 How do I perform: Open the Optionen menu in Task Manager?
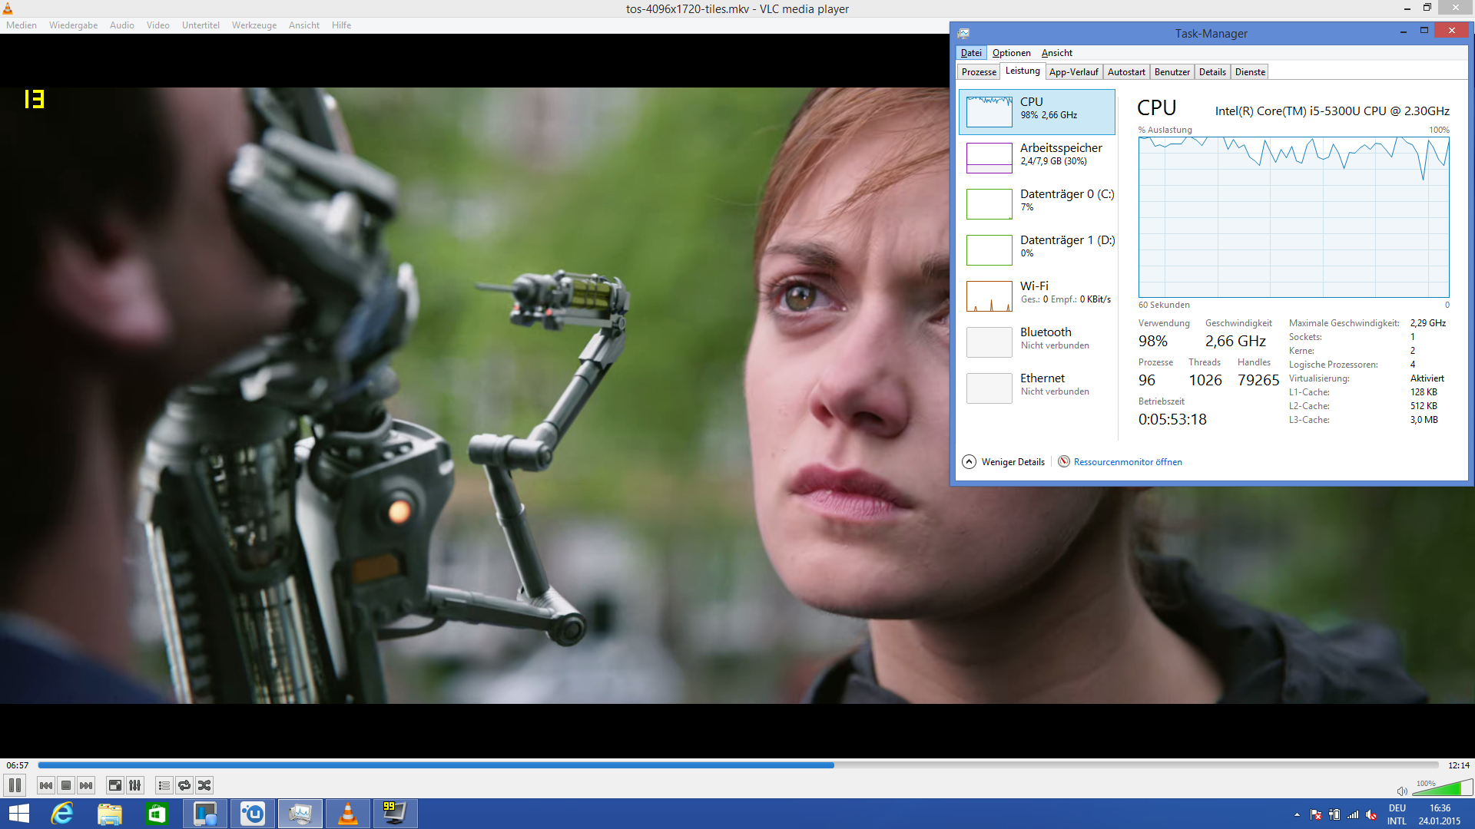(x=1011, y=53)
